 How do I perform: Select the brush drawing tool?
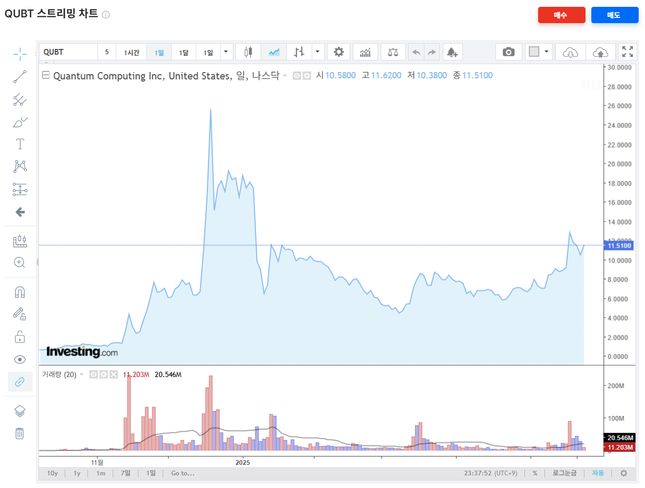point(20,122)
